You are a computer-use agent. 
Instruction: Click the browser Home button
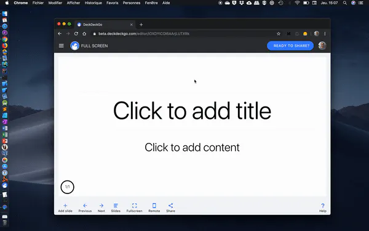[x=84, y=34]
